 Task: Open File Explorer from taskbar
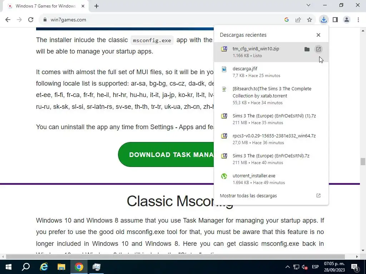(x=61, y=267)
